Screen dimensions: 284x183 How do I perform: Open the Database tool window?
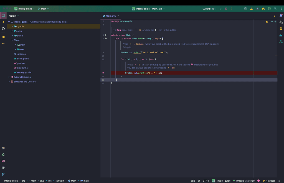click(281, 29)
